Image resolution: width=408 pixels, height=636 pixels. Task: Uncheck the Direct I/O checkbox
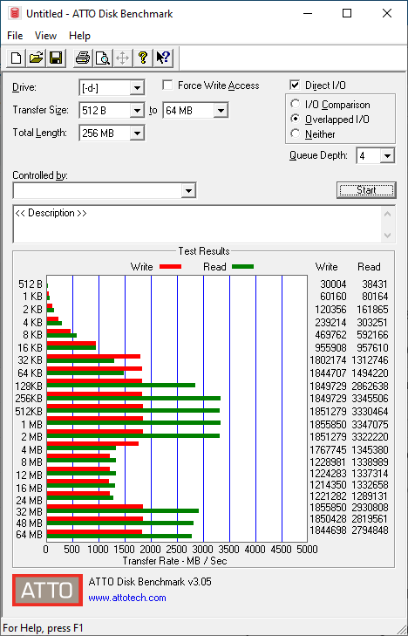click(295, 85)
